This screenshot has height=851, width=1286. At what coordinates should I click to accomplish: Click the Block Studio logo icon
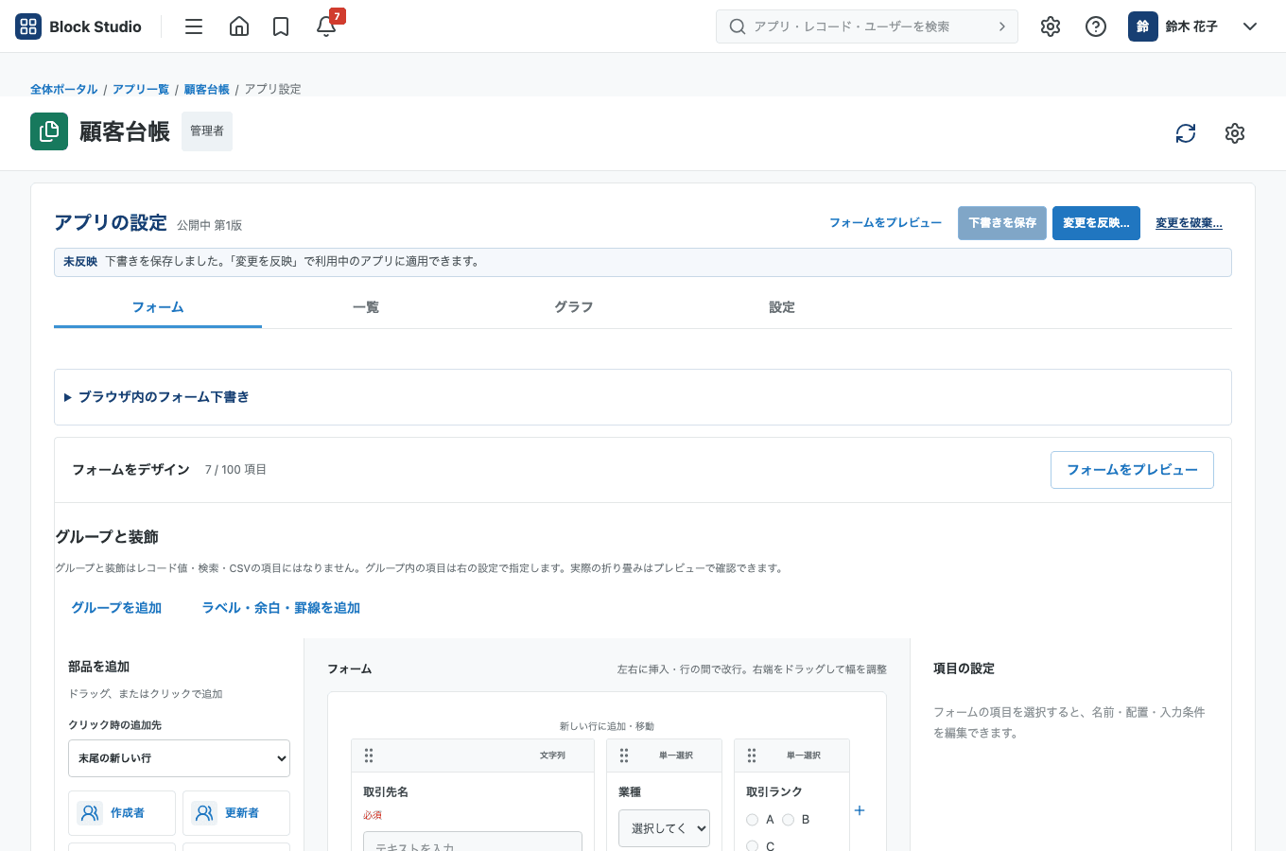click(28, 26)
